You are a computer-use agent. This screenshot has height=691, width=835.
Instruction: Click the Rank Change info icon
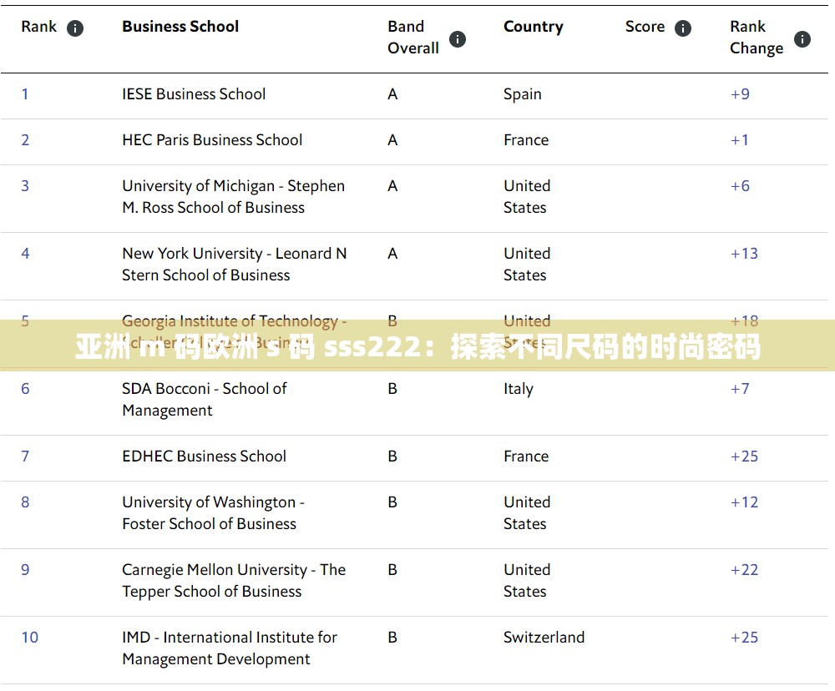[802, 38]
